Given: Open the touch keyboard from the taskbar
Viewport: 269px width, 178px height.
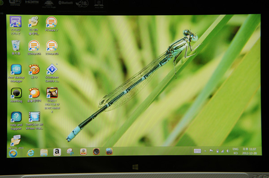Looking at the screenshot, I should click(x=197, y=151).
